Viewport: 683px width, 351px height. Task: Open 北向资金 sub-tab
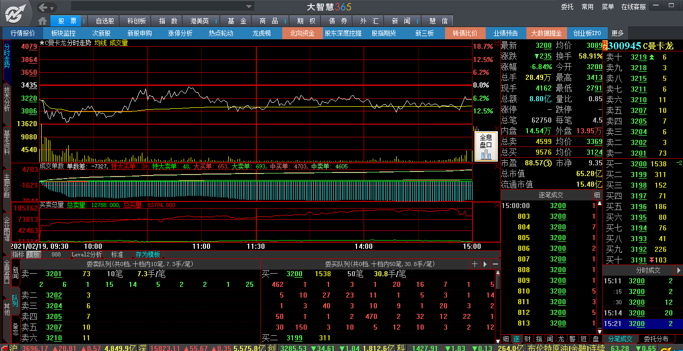tap(302, 33)
